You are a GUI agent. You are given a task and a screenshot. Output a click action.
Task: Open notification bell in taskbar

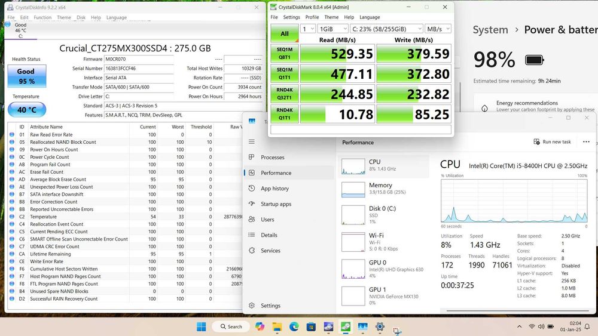tap(587, 326)
